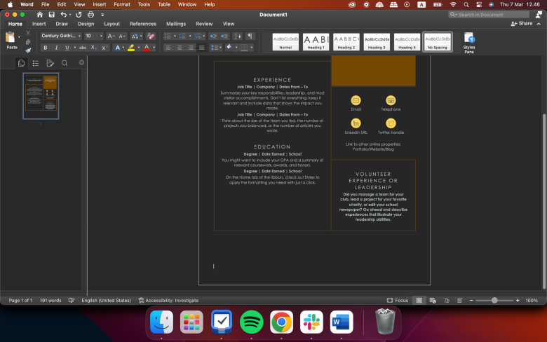Toggle Italic formatting

click(56, 48)
